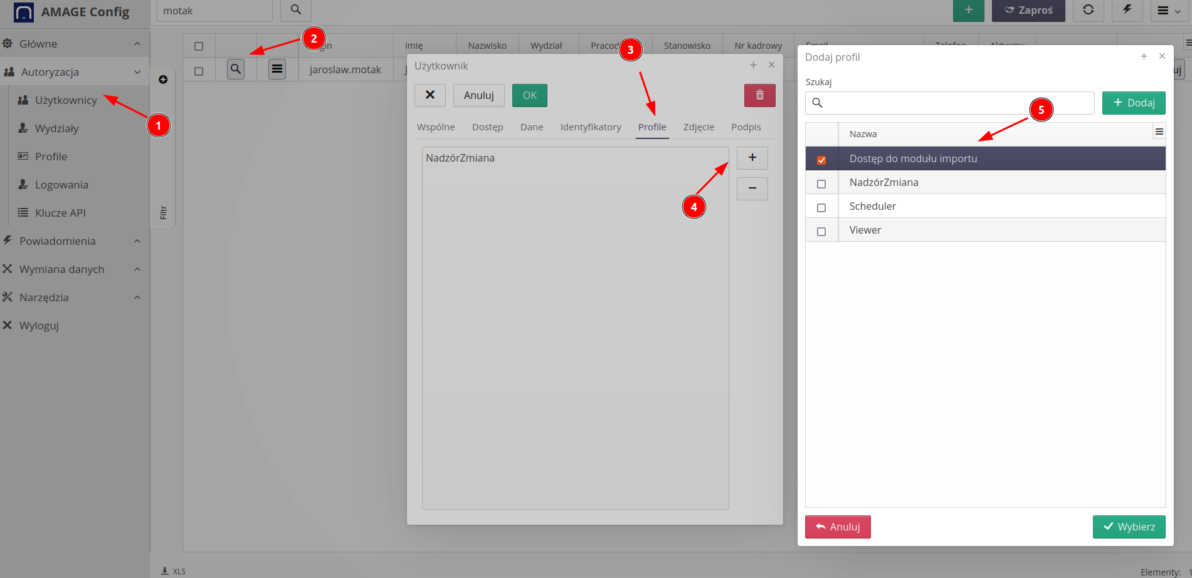Expand the Powiadomienia sidebar section

pyautogui.click(x=137, y=241)
